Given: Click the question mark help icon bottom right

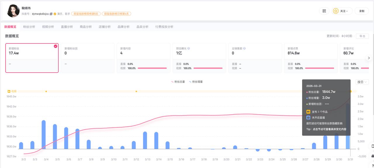Looking at the screenshot, I should coord(372,165).
